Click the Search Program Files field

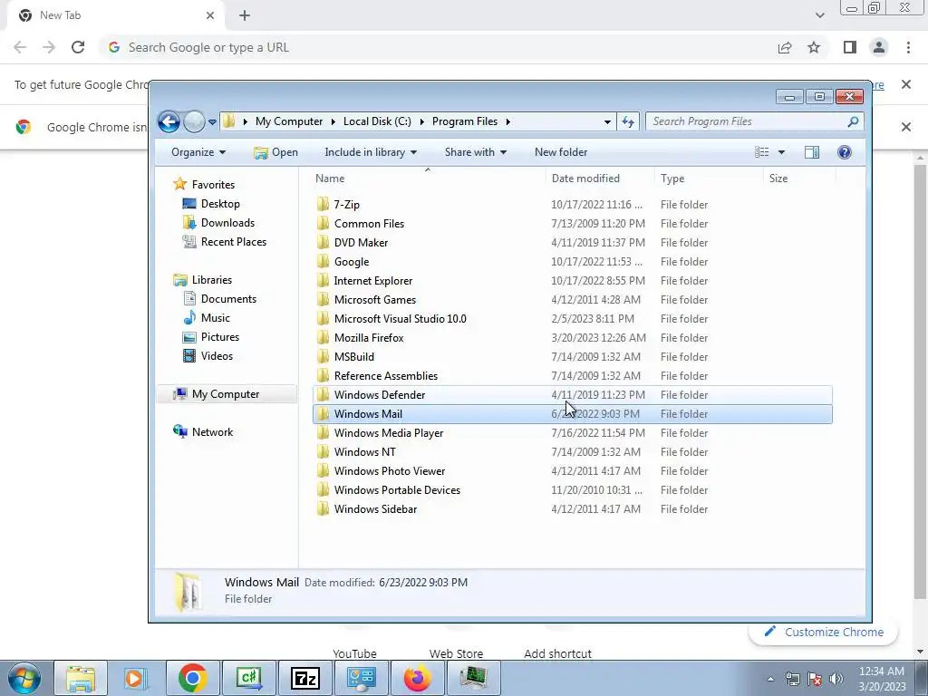coord(754,121)
